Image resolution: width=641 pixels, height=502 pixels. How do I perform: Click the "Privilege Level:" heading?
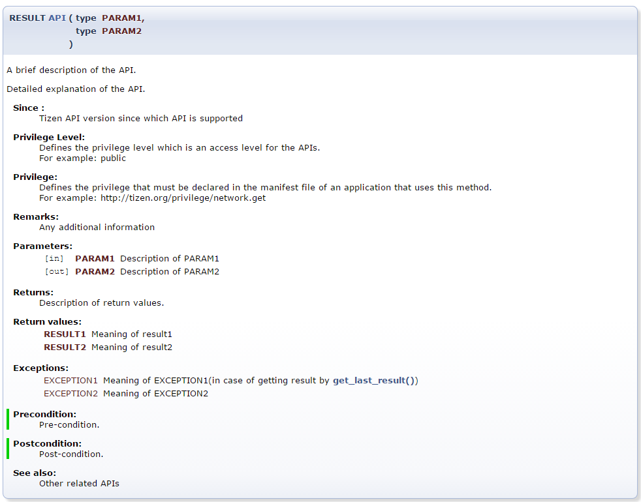coord(49,138)
